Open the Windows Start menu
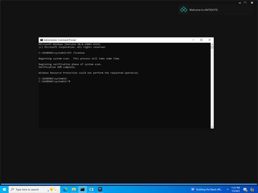 tap(4, 189)
